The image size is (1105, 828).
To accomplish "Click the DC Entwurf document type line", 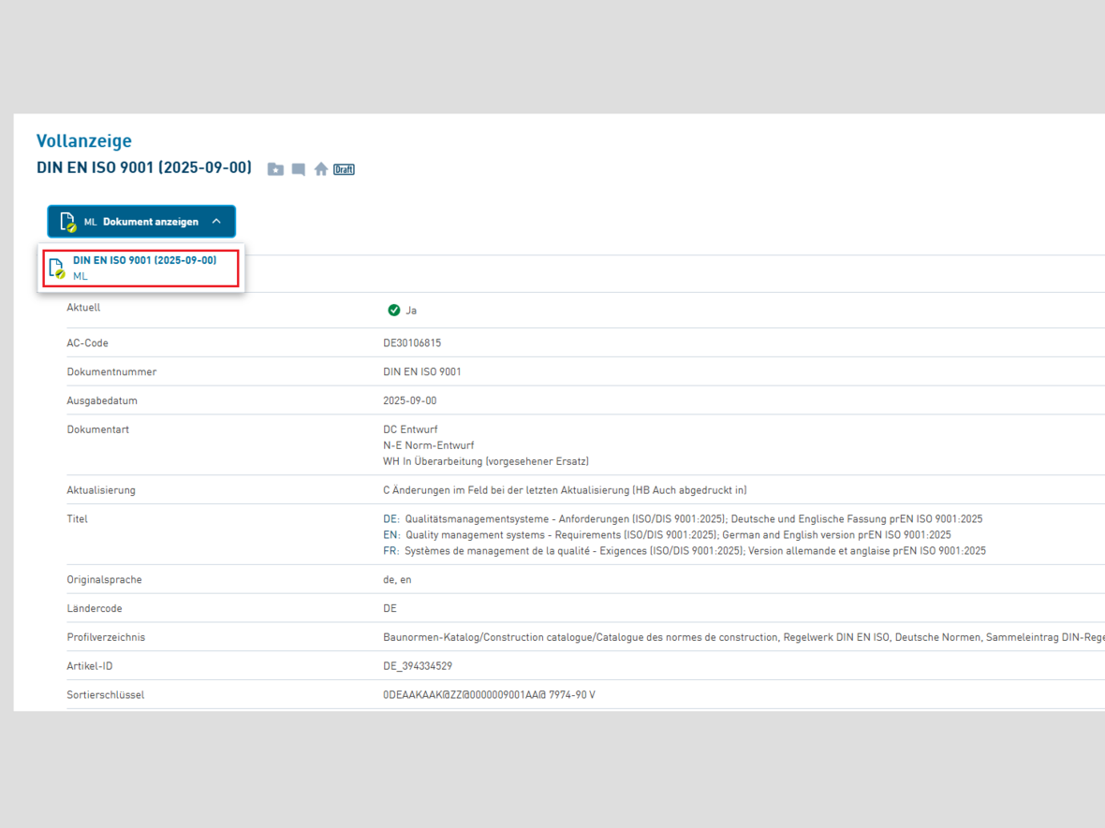I will coord(410,429).
